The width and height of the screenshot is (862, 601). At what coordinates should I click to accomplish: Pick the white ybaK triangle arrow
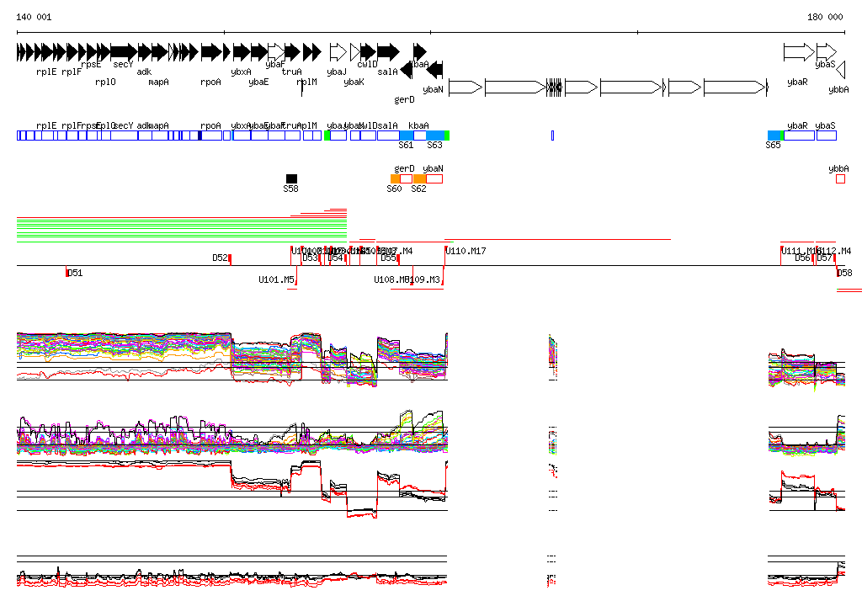click(x=355, y=52)
